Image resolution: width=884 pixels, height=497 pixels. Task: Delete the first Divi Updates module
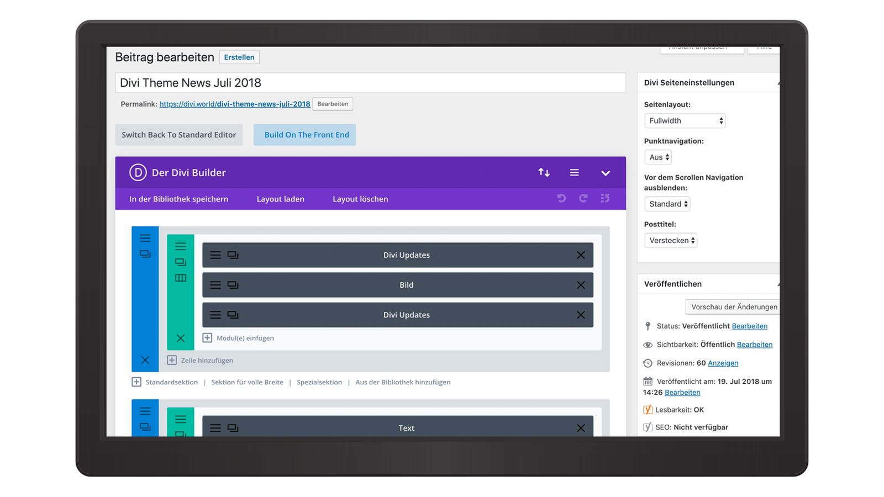(x=581, y=255)
